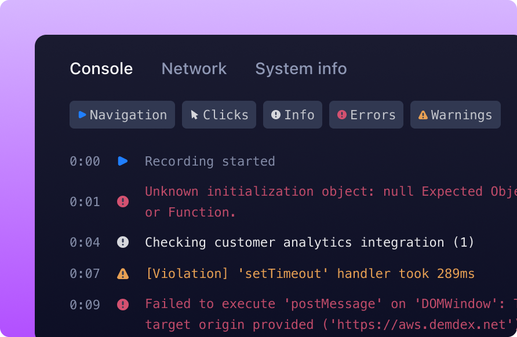Jump to timestamp 0:07

(85, 273)
